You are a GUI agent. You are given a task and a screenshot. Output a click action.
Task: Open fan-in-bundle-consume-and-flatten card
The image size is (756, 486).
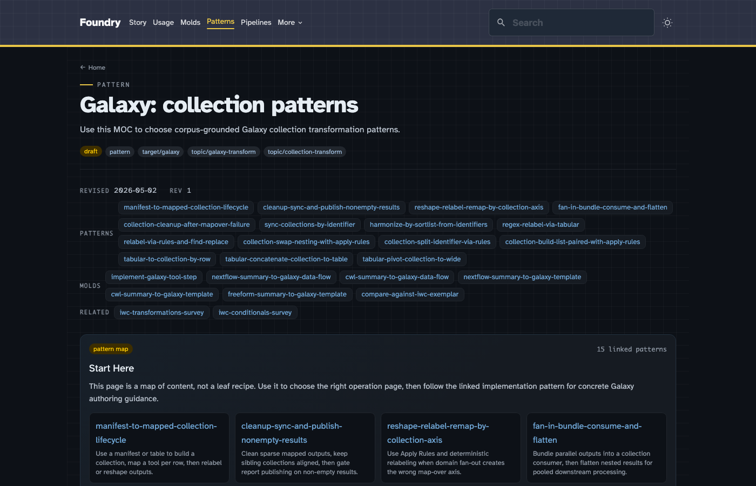[597, 448]
